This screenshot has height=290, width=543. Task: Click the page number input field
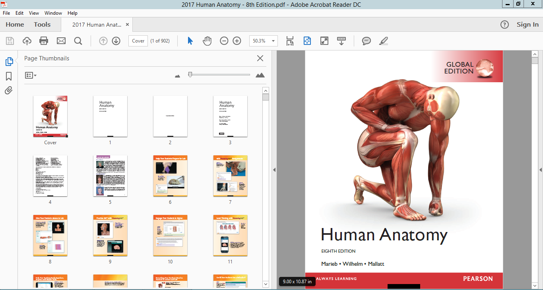(x=138, y=41)
